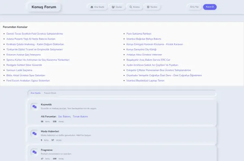Screen dimensions: 244x161
Task: Open Samsun Ladik İlaçlama topic
Action: tap(19, 70)
